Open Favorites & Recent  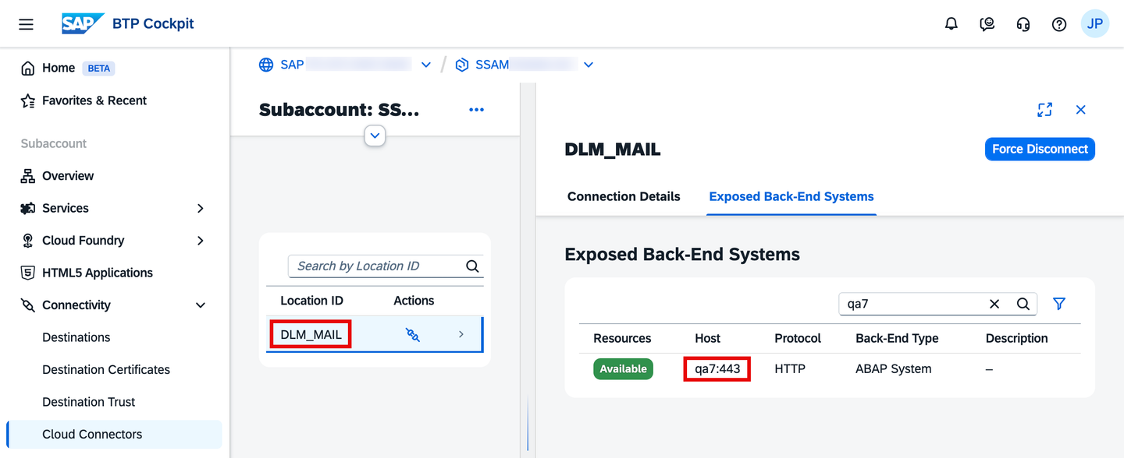[x=94, y=100]
